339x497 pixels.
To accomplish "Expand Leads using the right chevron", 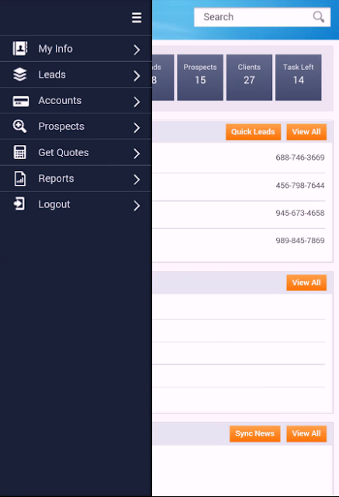I will point(137,76).
